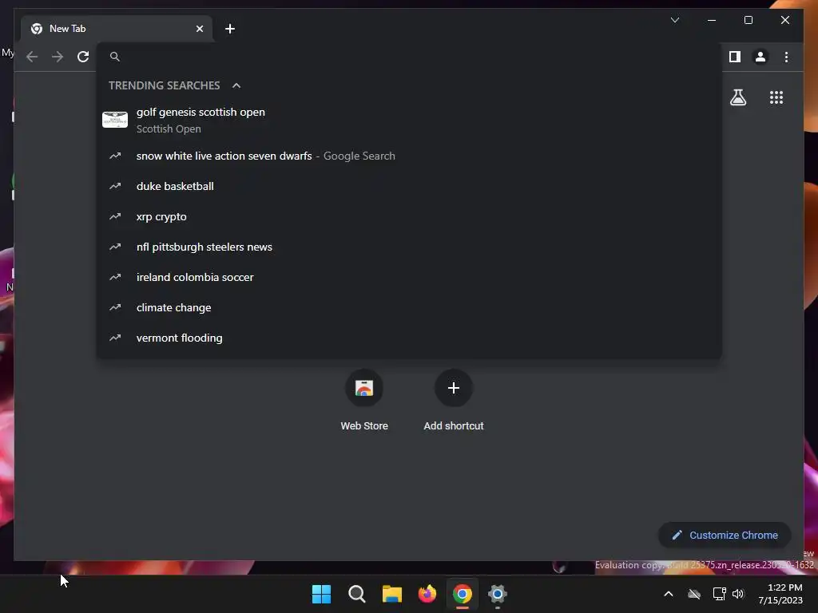Select nfl pittsburgh steelers news suggestion

tap(409, 247)
